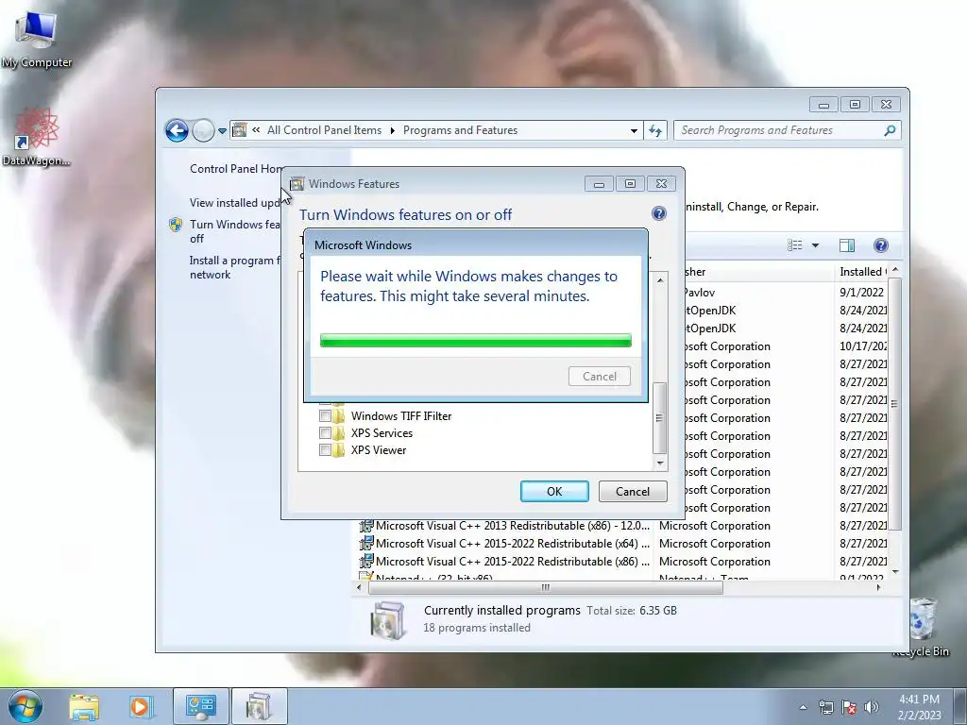
Task: Click the network tray icon
Action: tap(825, 707)
